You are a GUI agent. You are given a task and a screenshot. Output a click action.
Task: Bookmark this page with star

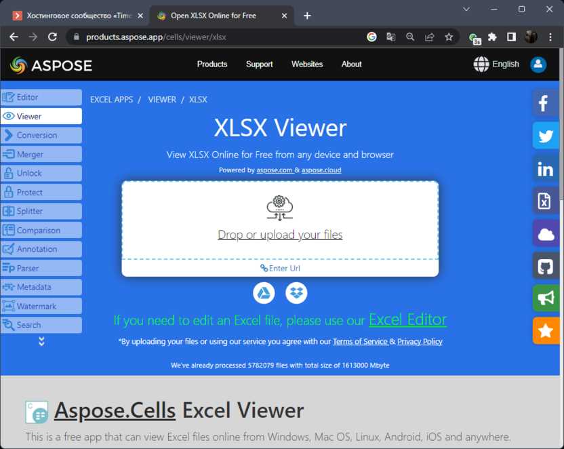[449, 37]
